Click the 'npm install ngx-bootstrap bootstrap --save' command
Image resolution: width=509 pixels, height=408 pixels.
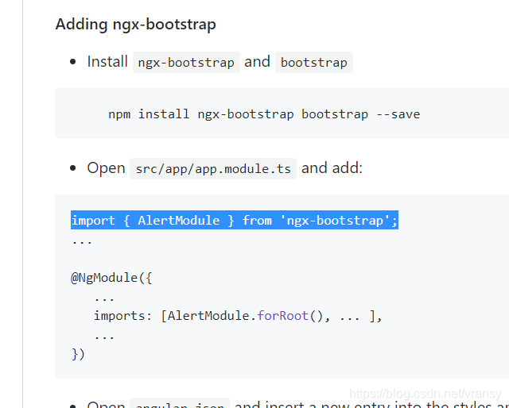click(264, 114)
